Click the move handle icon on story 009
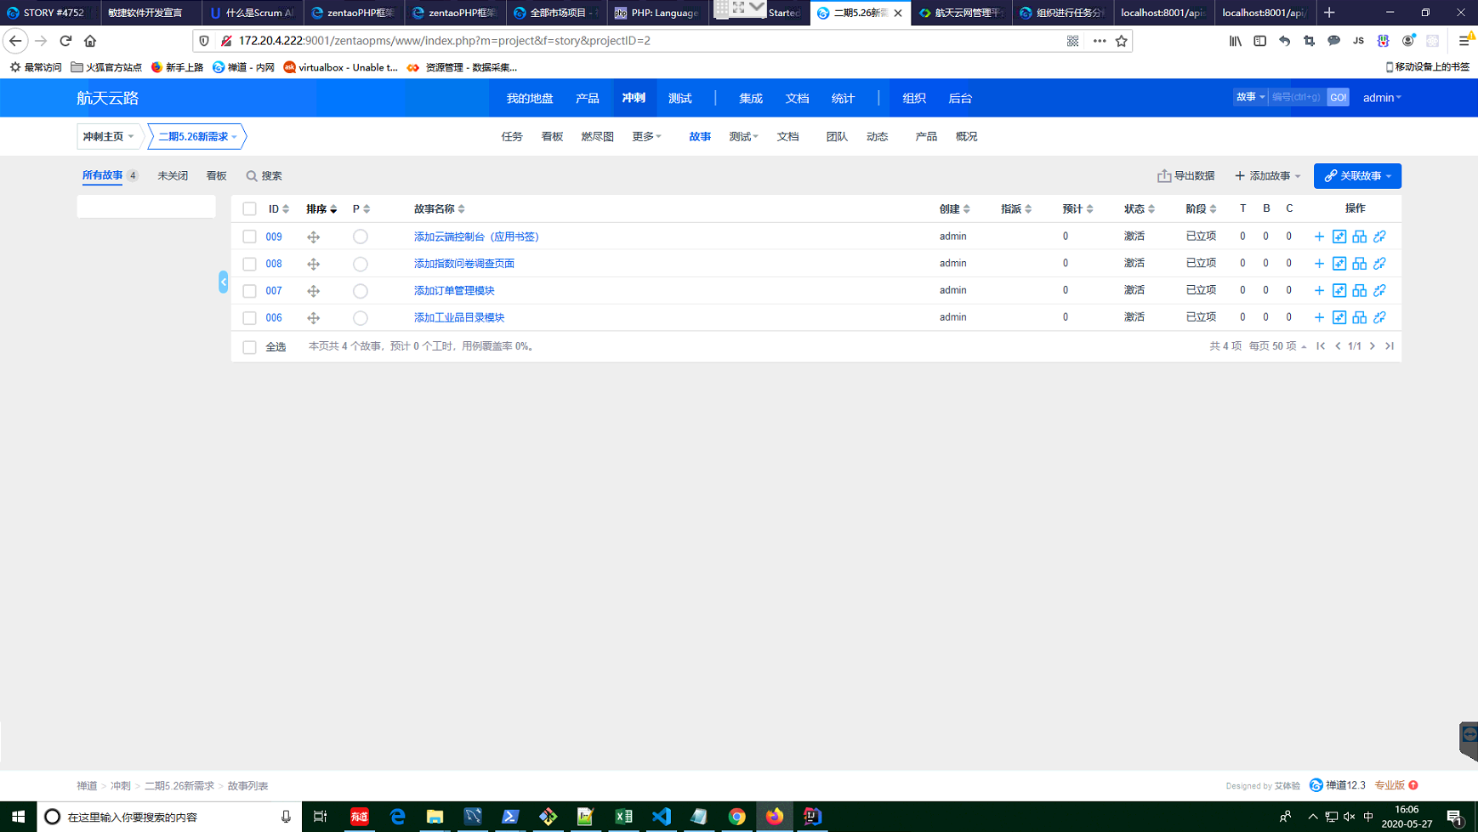The height and width of the screenshot is (832, 1478). [x=314, y=237]
